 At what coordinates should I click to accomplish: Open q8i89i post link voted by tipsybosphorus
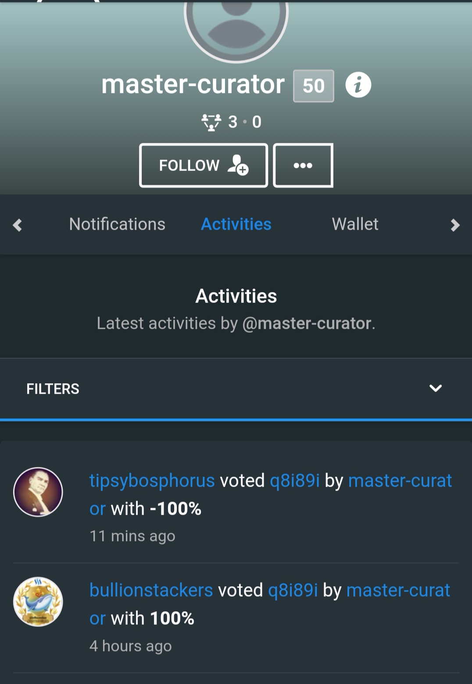point(294,481)
